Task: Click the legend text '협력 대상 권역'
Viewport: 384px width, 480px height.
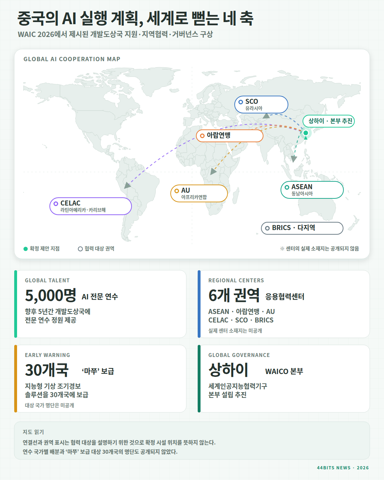Action: (100, 249)
